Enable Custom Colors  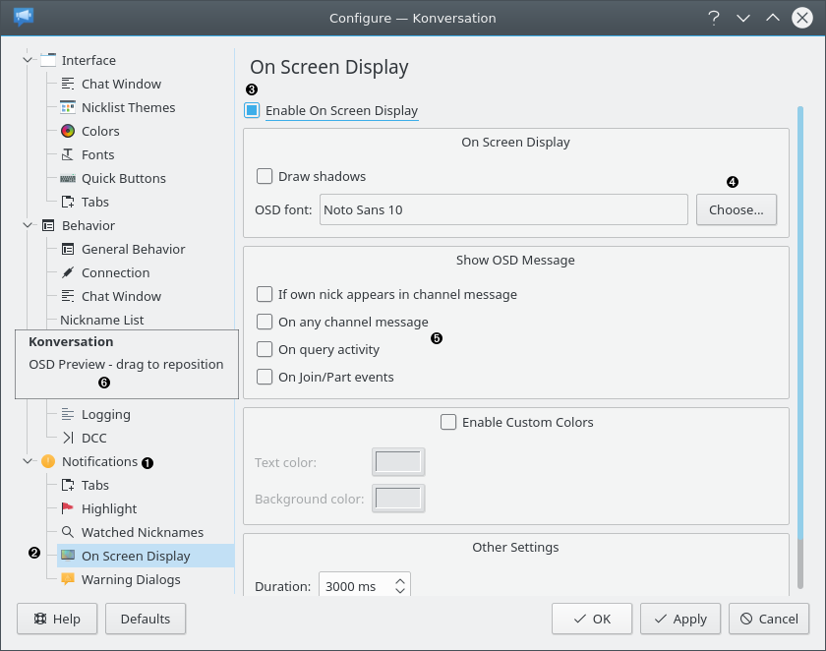point(448,422)
